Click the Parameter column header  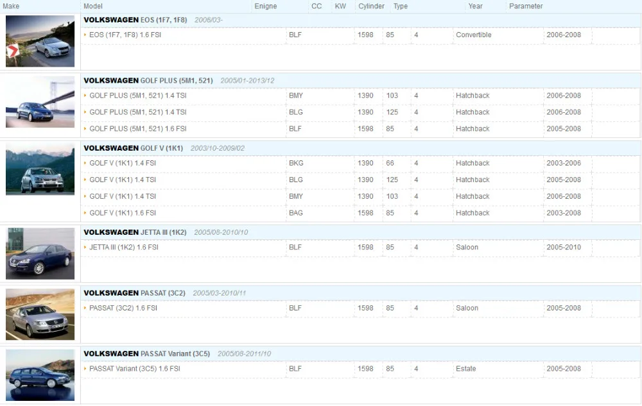tap(526, 6)
